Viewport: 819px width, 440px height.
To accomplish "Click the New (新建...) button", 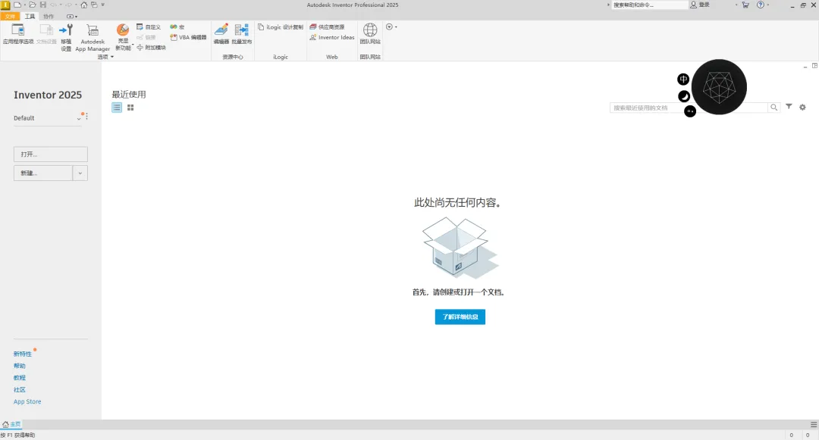I will tap(42, 173).
